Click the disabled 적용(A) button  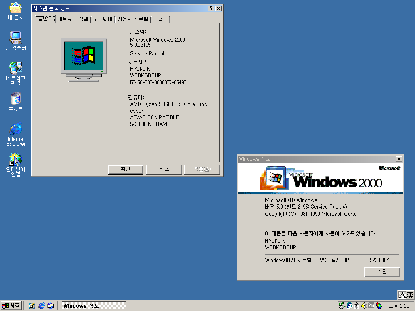tap(202, 169)
